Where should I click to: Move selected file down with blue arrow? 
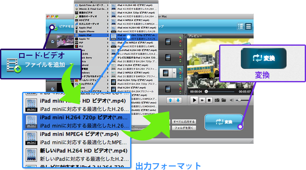point(178,100)
